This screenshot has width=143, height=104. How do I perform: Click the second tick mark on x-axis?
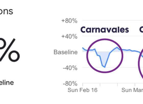100,85
